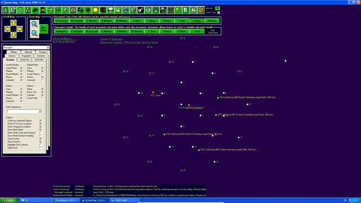The height and width of the screenshot is (203, 361).
Task: Click the dark grid calendar toolbar icon
Action: 170,10
